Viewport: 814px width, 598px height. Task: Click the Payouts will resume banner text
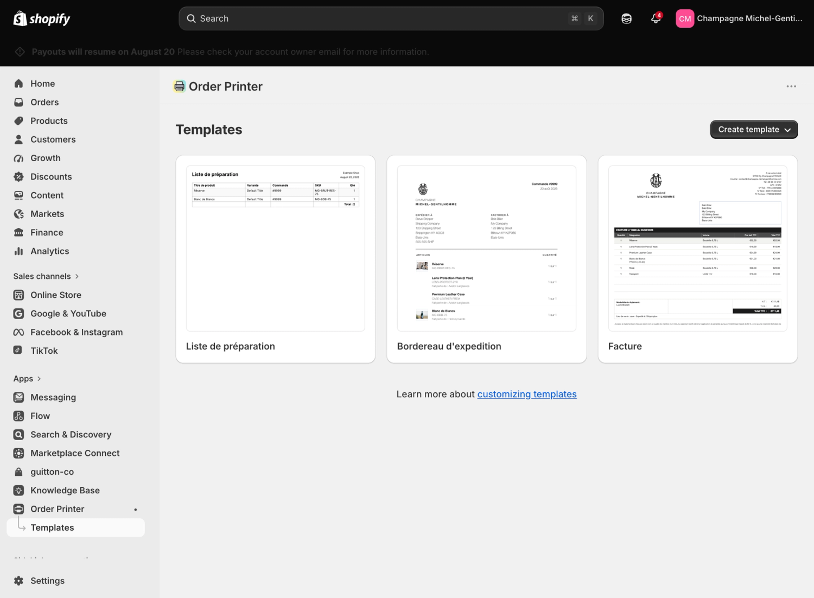point(230,52)
